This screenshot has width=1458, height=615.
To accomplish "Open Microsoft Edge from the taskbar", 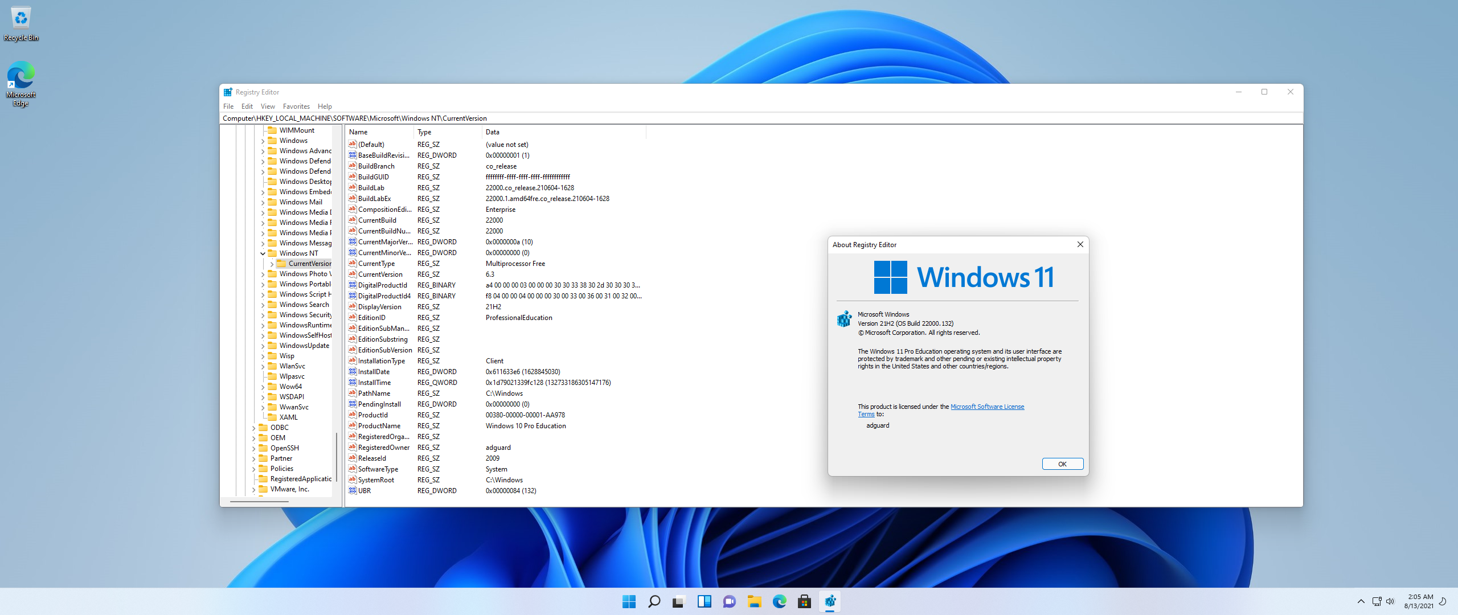I will pos(779,601).
